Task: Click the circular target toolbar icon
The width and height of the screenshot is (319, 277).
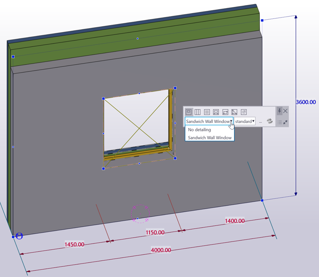Action: (244, 112)
